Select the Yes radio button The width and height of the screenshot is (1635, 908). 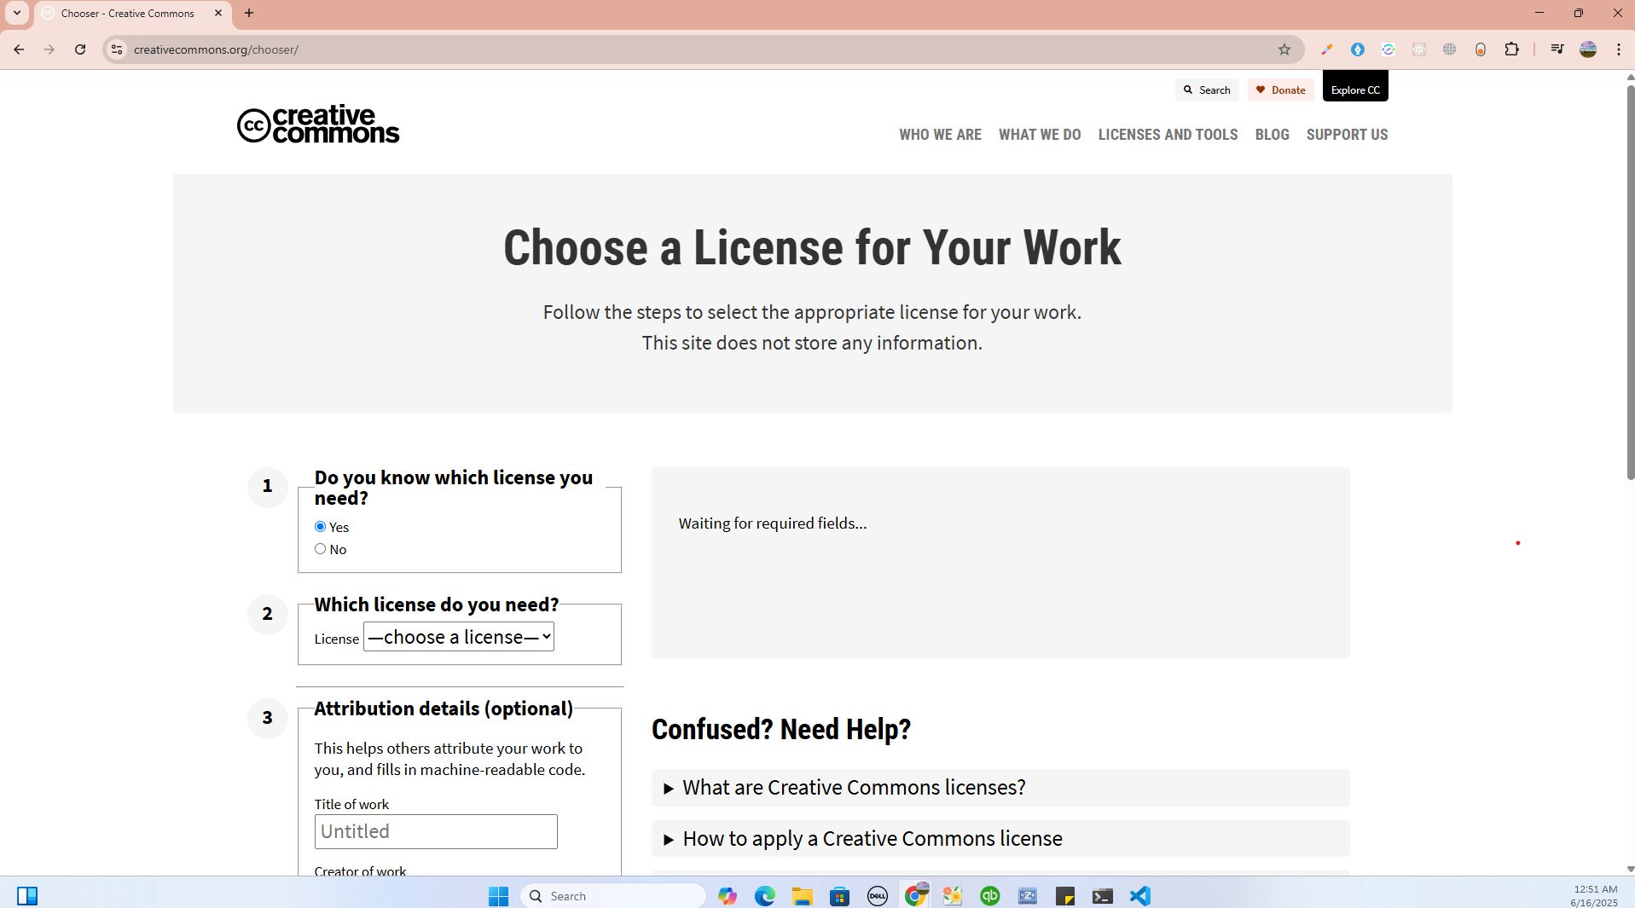320,527
